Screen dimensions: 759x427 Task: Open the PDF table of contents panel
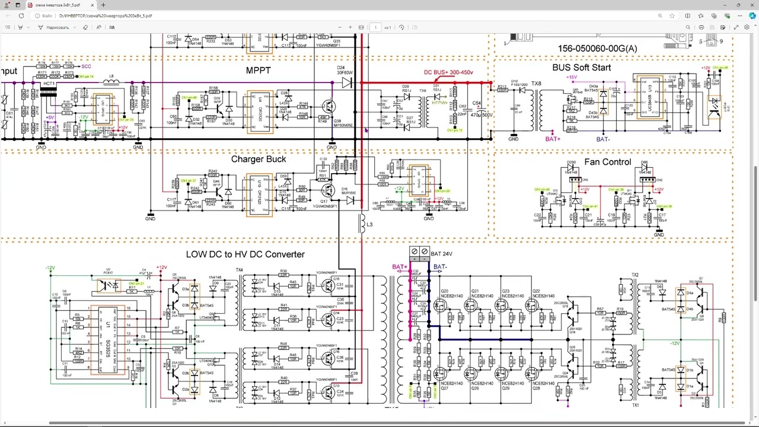click(8, 27)
